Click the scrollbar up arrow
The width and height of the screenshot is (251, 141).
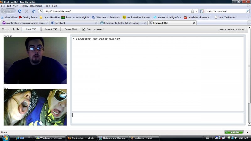pos(249,27)
